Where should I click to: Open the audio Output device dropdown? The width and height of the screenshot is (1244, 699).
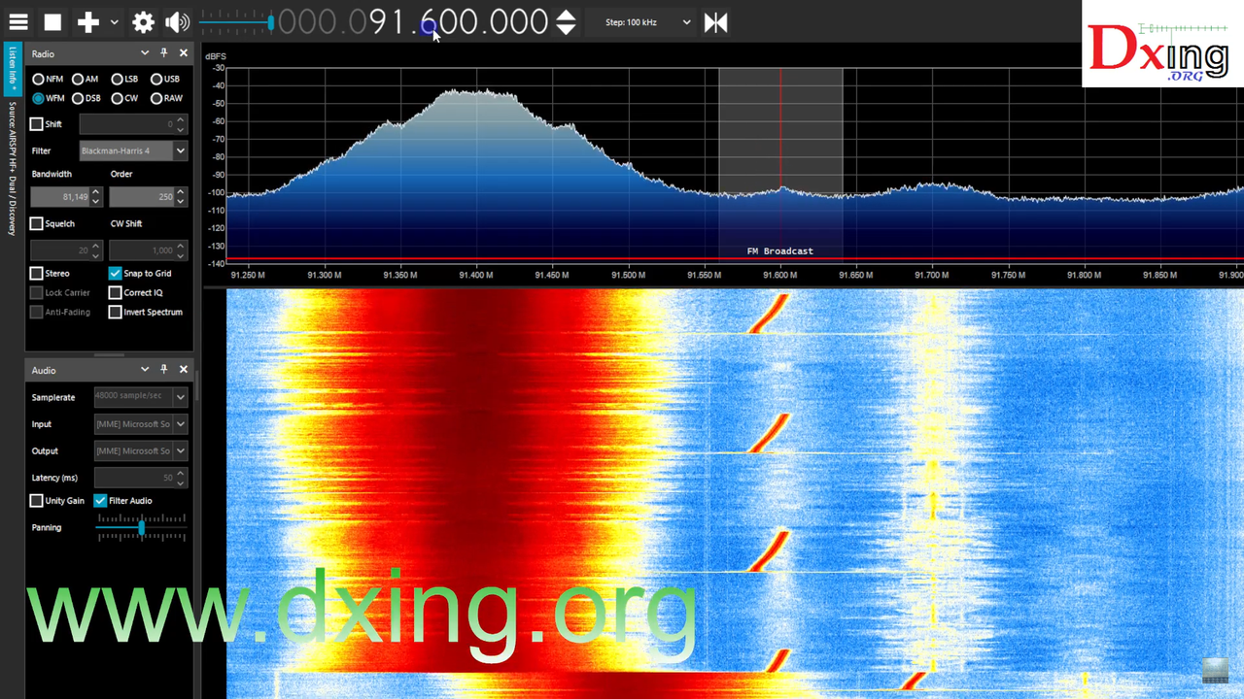[140, 450]
